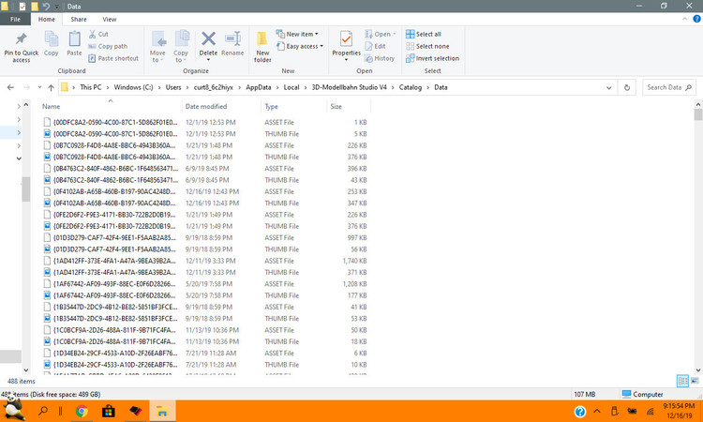Image resolution: width=703 pixels, height=422 pixels.
Task: Click the Search Data input box
Action: [667, 87]
